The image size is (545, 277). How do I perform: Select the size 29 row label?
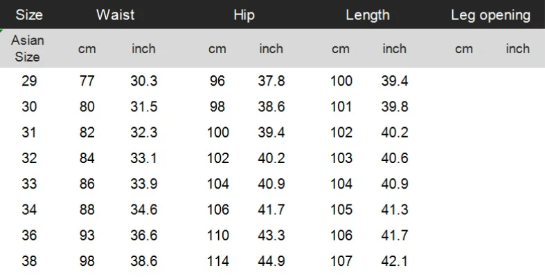tap(29, 81)
